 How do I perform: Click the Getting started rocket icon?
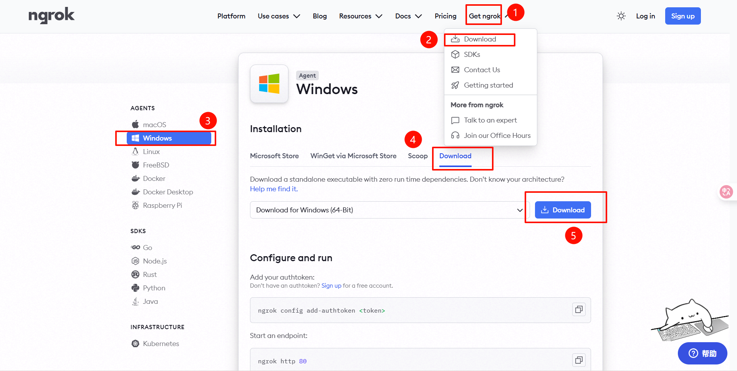(455, 85)
